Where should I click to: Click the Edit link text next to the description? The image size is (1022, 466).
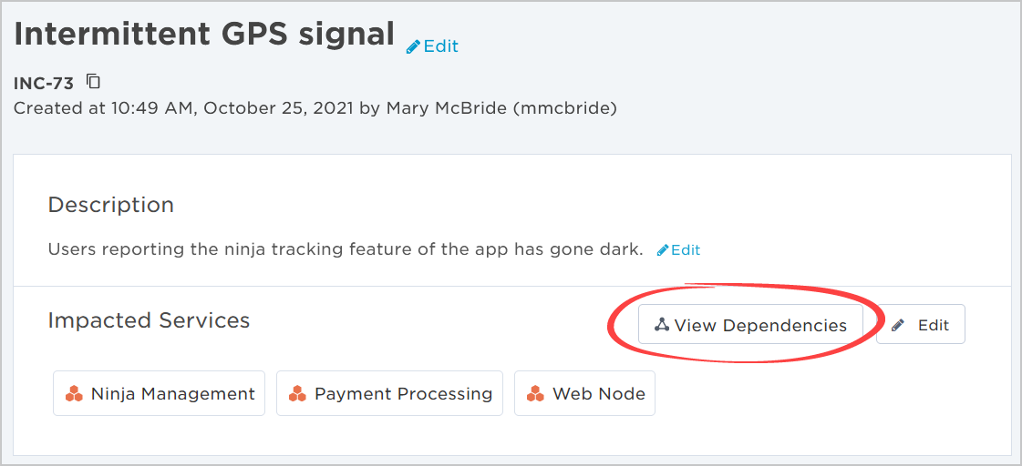tap(686, 250)
